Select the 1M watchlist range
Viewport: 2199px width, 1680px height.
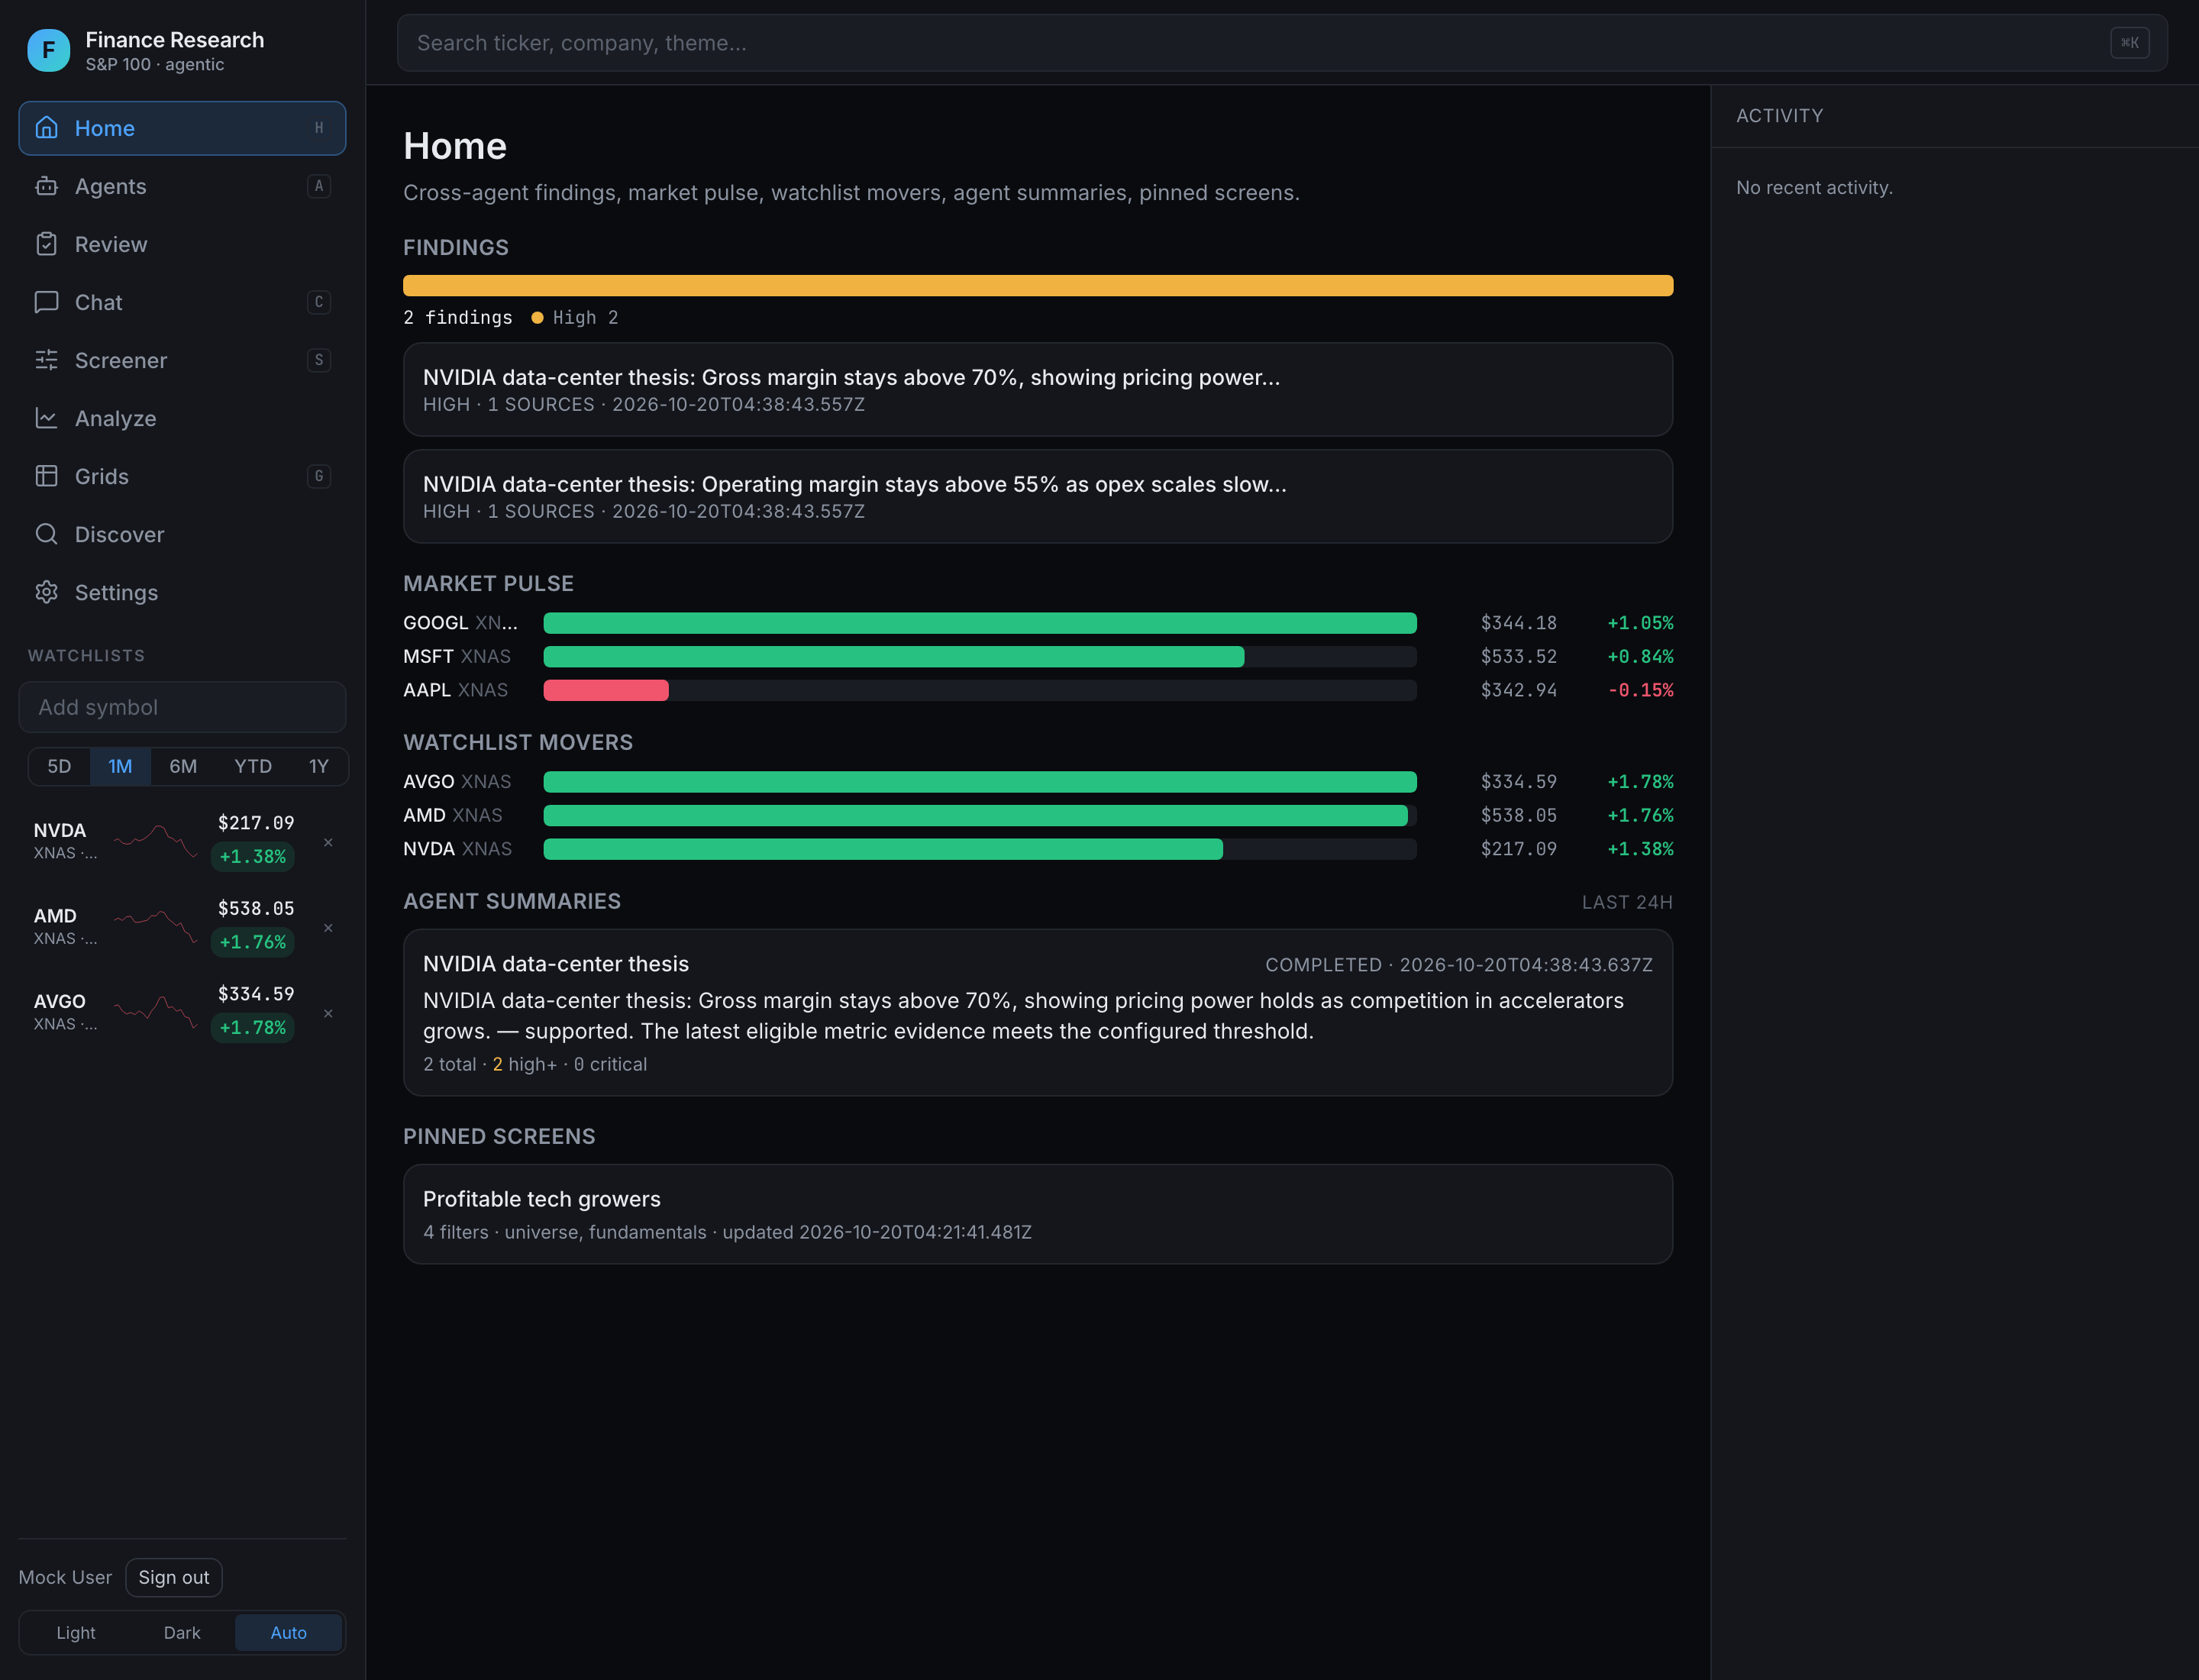pos(120,766)
